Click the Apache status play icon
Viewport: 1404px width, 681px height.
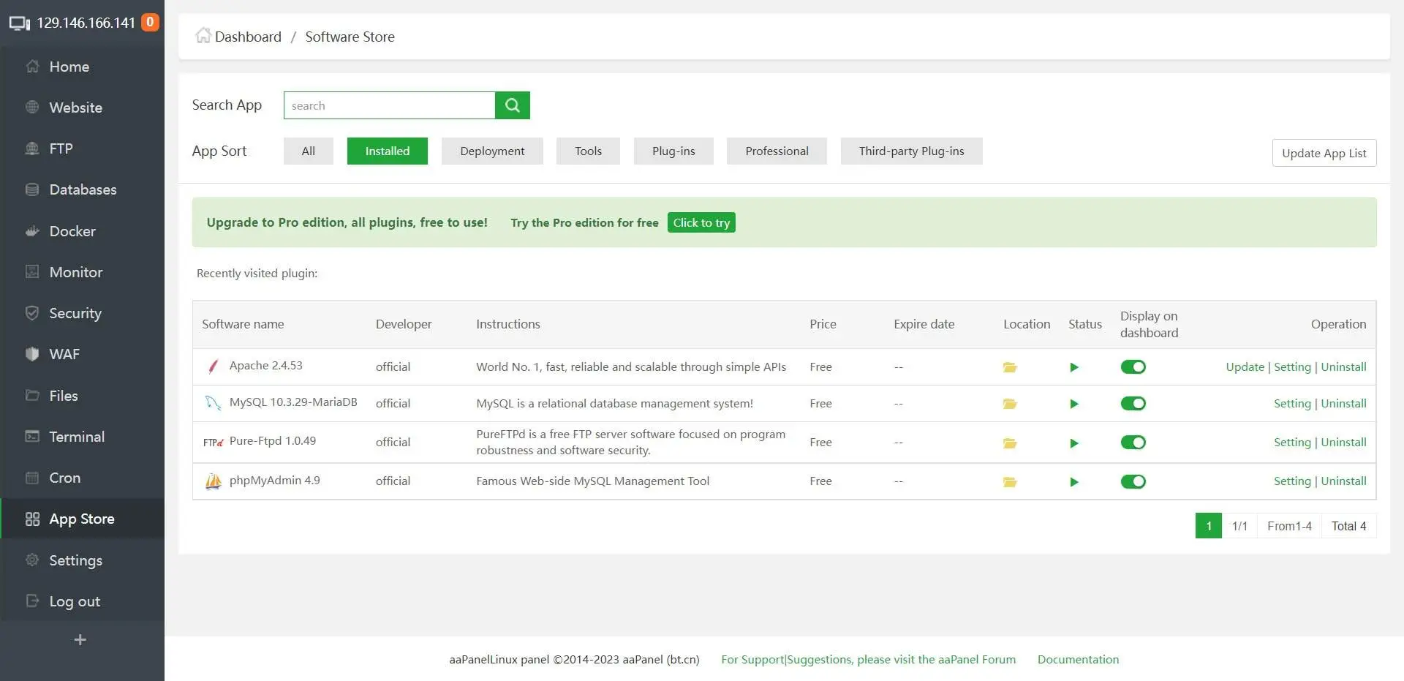click(1074, 367)
